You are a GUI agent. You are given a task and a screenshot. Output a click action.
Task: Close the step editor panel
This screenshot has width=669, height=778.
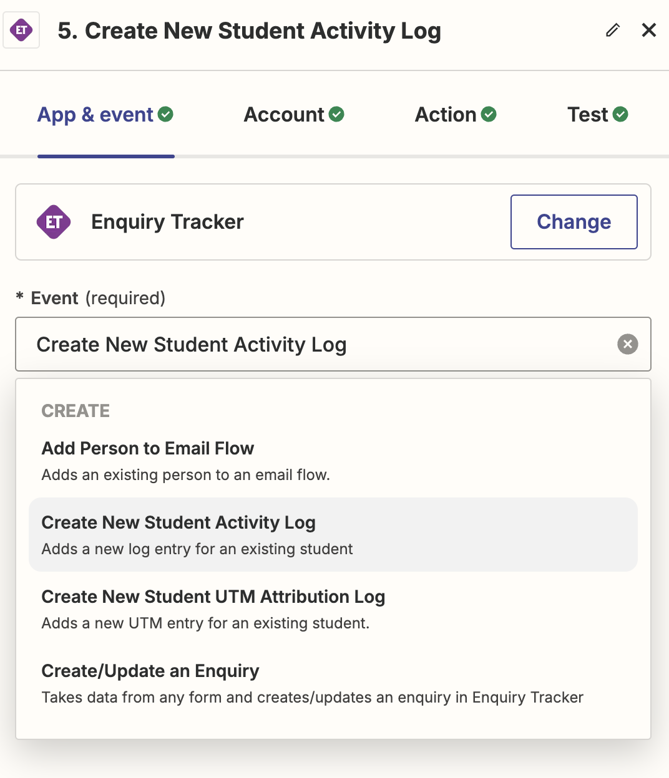[x=649, y=30]
